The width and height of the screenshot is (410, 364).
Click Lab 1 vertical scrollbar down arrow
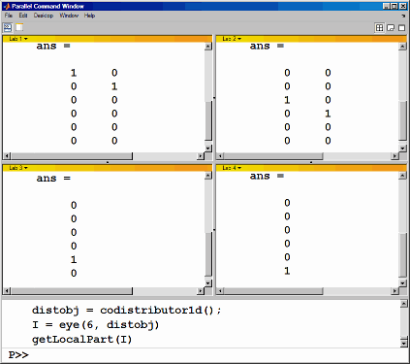pos(208,149)
